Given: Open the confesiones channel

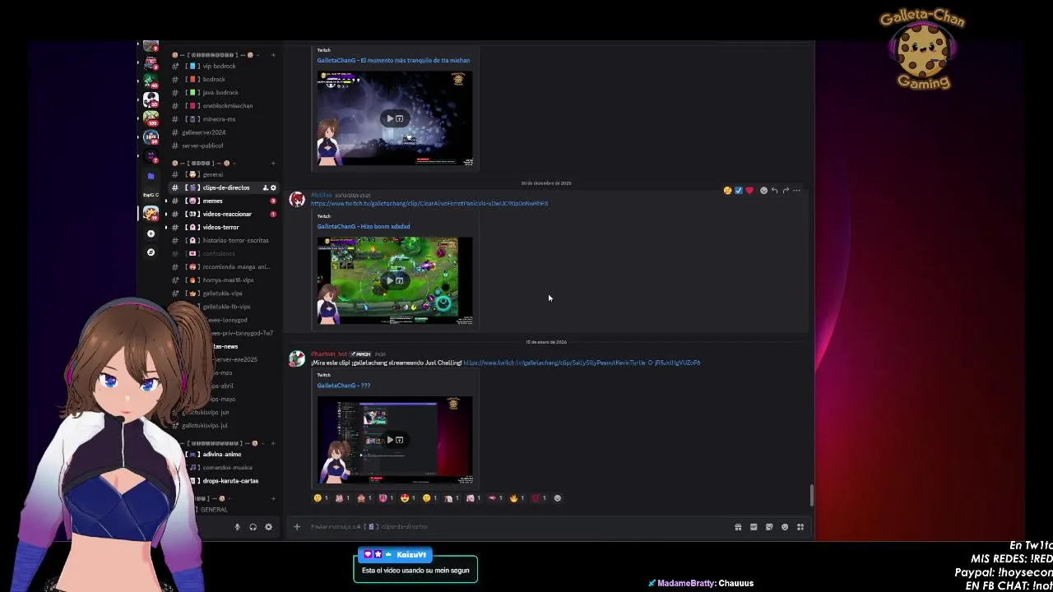Looking at the screenshot, I should point(222,253).
